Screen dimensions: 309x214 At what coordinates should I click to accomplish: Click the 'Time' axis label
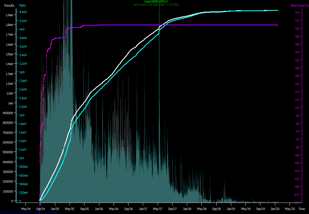point(302,209)
